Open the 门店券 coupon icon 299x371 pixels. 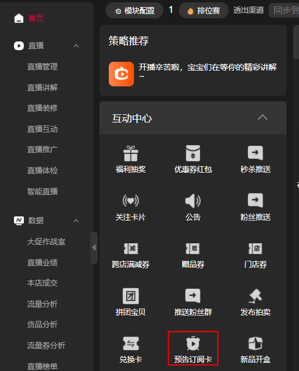[x=255, y=249]
